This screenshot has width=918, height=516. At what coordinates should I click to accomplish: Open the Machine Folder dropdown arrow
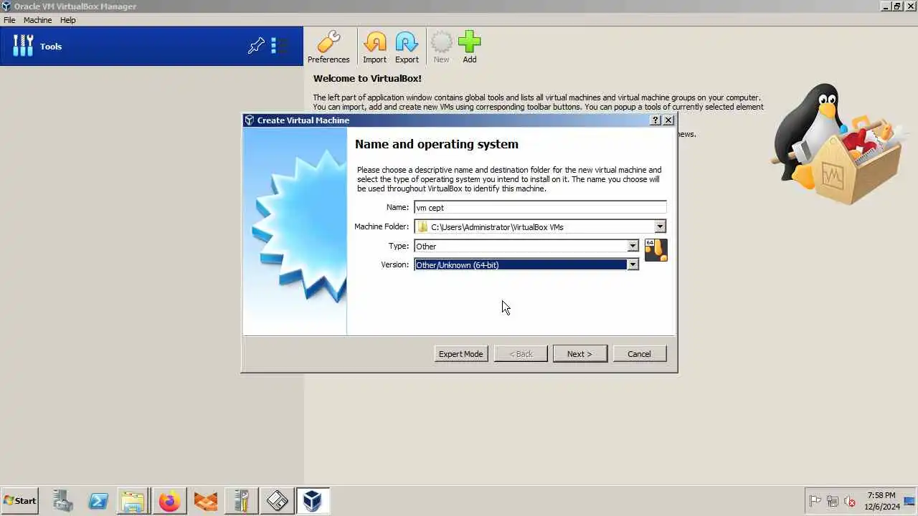pyautogui.click(x=660, y=226)
